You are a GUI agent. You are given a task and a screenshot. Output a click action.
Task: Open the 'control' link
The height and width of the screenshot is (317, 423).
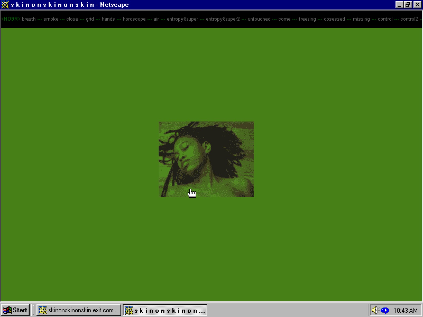[385, 19]
